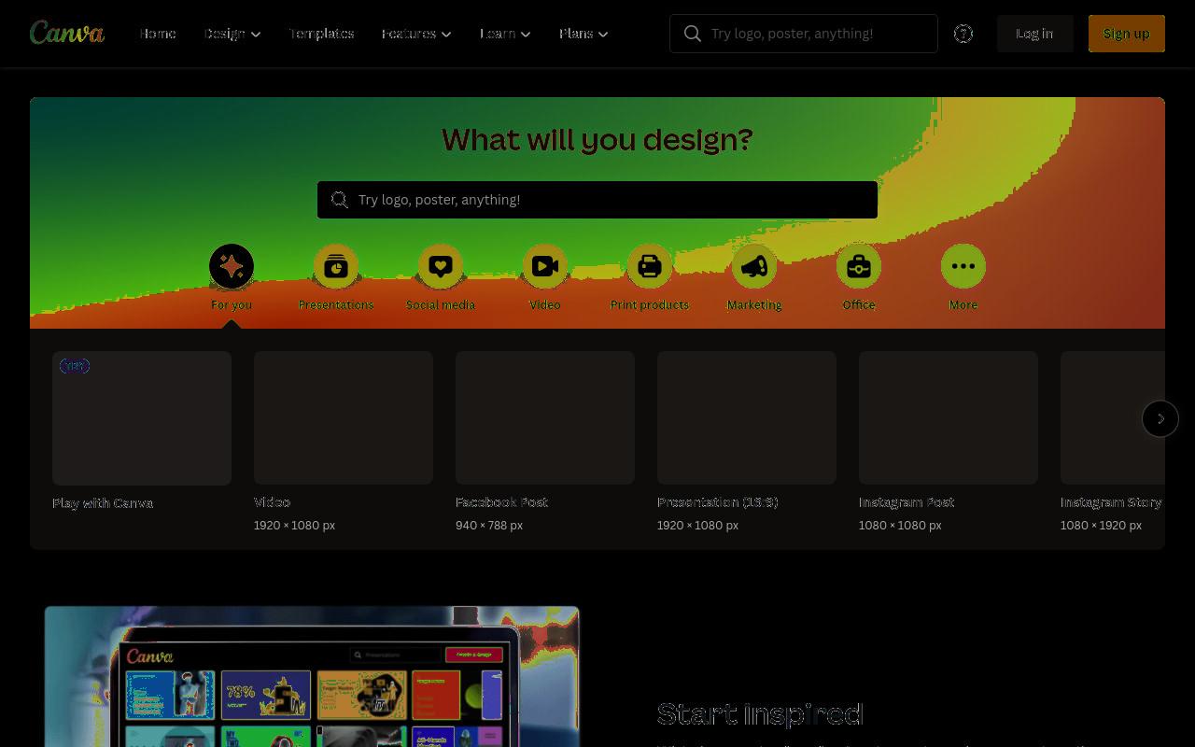1195x747 pixels.
Task: Click the Play with Canva label
Action: (103, 502)
